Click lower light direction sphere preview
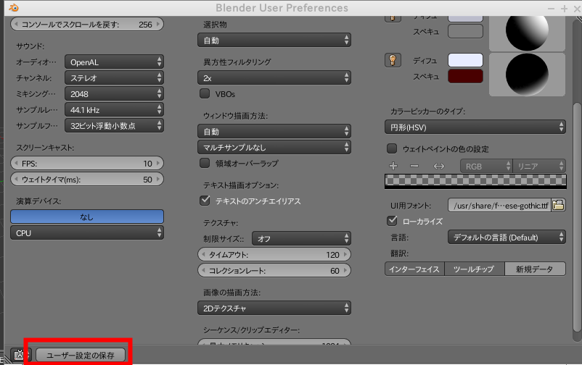Viewport: 582px width, 365px height. (527, 74)
